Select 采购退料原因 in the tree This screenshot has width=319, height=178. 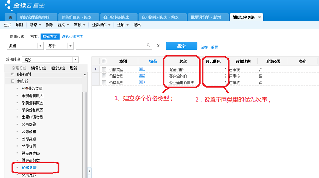(x=32, y=103)
